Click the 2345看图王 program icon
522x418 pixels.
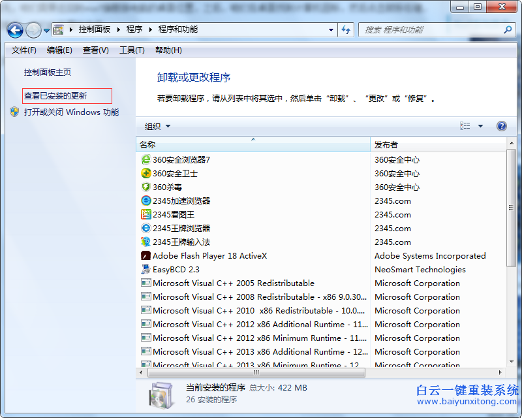146,214
